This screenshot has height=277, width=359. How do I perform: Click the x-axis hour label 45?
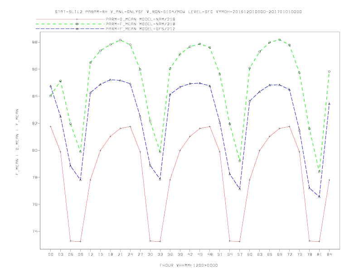point(200,254)
